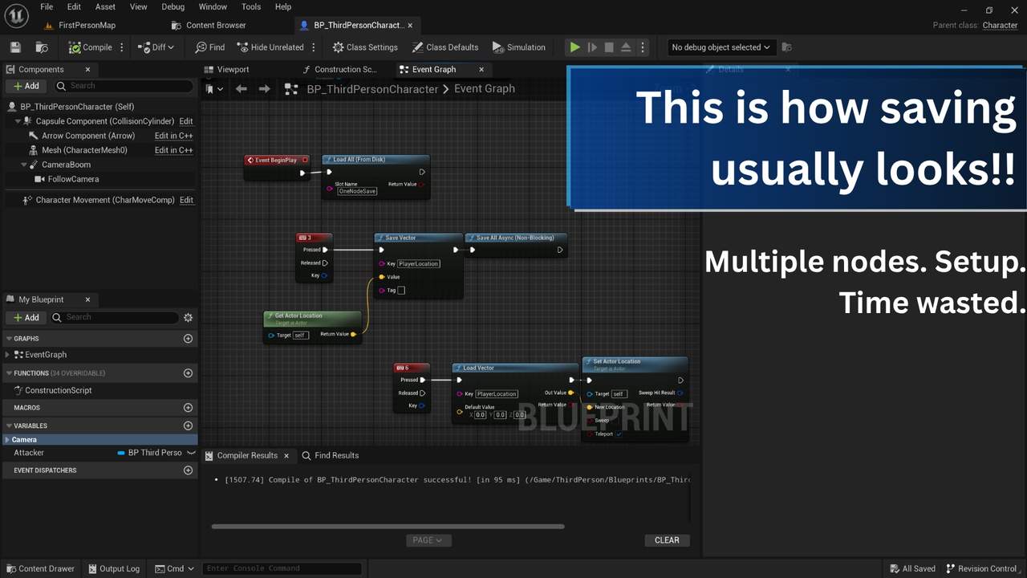
Task: Switch to the Find Results tab
Action: pyautogui.click(x=330, y=455)
